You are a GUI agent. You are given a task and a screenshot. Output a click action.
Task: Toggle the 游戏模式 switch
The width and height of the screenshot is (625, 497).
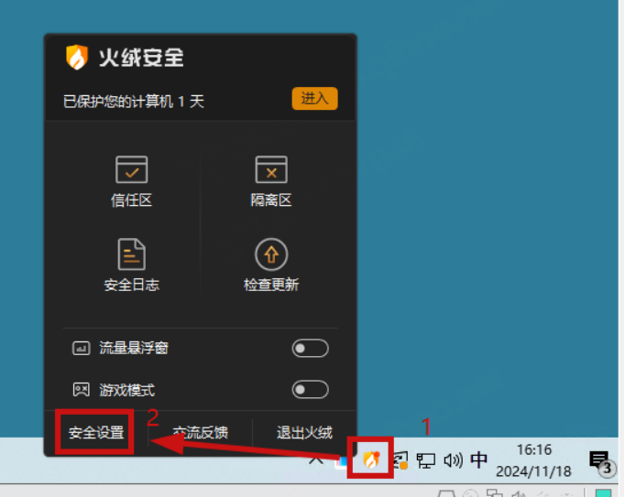point(310,390)
